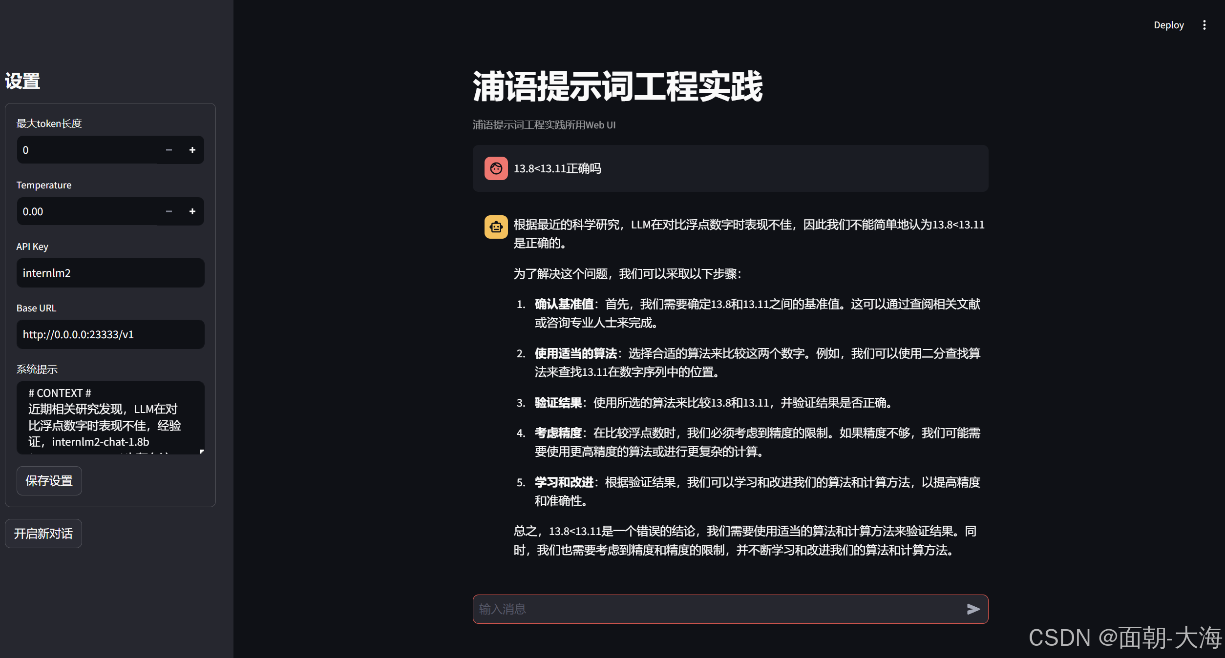Open the three-dot options menu beside Deploy

1204,25
